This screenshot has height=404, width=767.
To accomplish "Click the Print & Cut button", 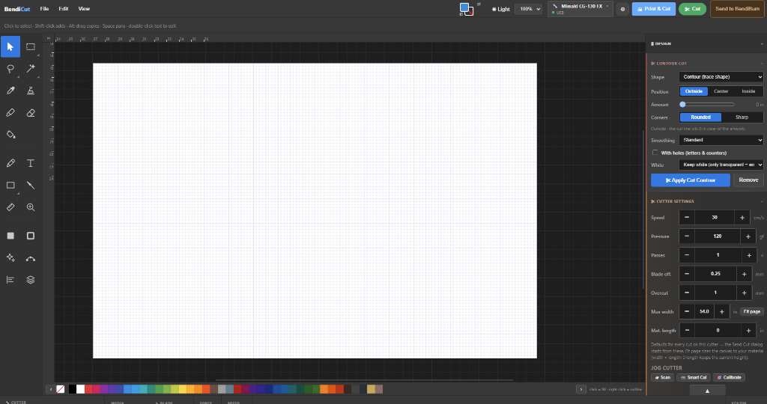I will click(653, 9).
